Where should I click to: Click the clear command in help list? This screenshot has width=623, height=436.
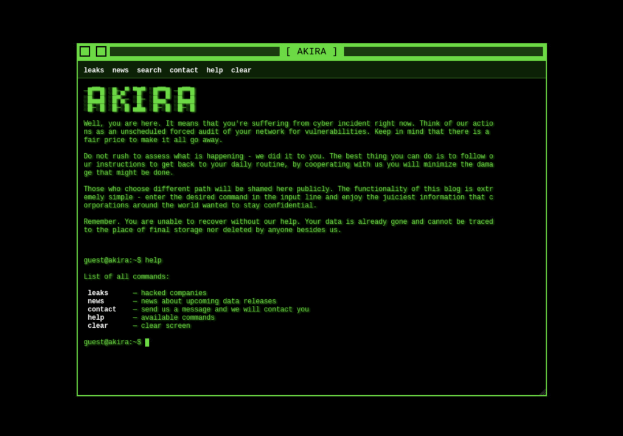click(98, 326)
